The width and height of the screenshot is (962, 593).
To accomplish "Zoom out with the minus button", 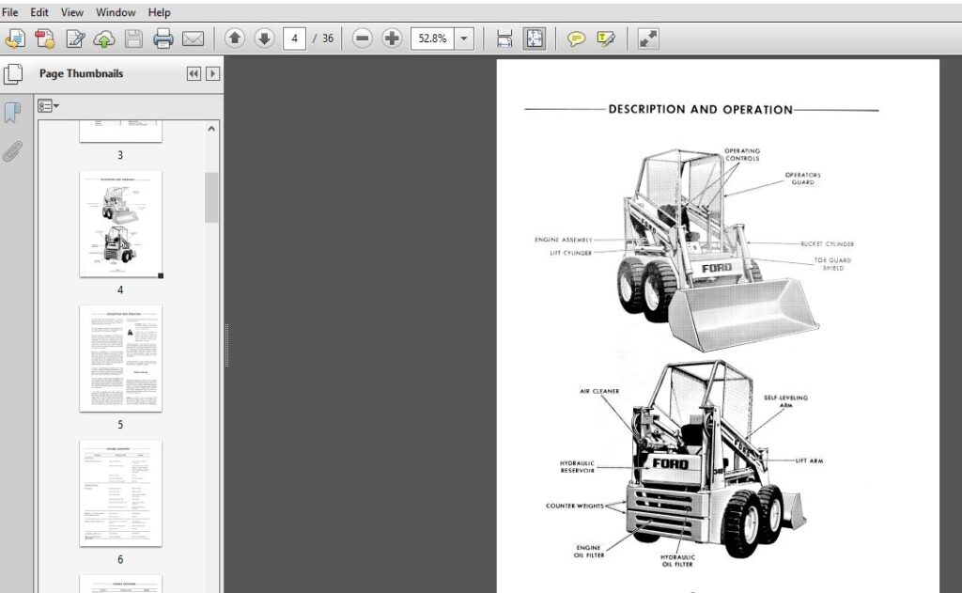I will pos(362,39).
